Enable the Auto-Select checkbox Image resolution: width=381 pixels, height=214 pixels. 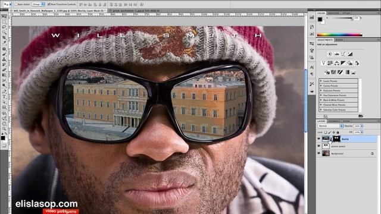click(x=16, y=4)
